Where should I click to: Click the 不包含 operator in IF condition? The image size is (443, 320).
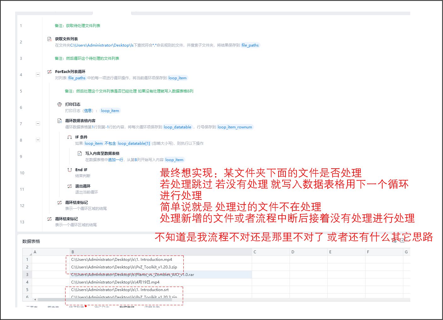point(110,143)
